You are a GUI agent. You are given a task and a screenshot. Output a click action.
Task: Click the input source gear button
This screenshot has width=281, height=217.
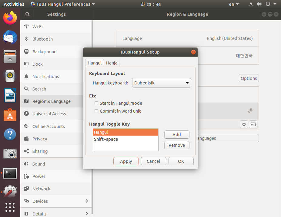244,124
